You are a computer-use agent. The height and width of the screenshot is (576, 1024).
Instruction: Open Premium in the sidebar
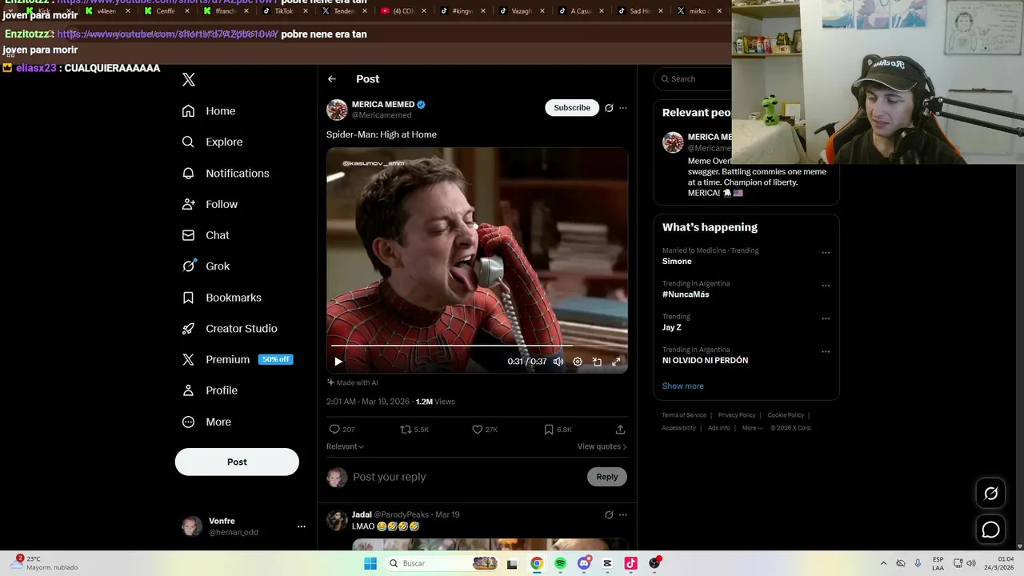point(237,360)
